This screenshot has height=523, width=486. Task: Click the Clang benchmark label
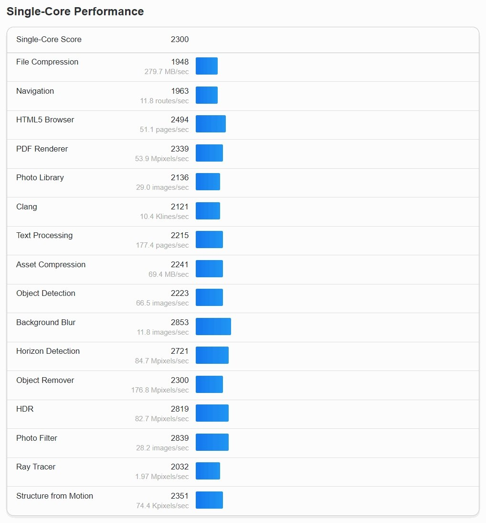(x=27, y=207)
